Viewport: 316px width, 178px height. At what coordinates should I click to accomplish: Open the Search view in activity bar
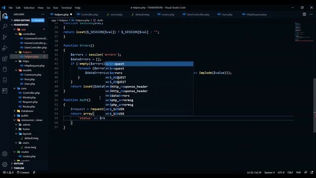point(4,26)
